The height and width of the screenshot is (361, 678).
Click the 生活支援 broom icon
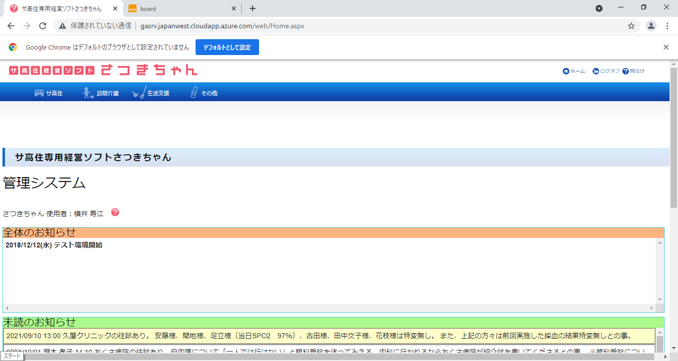tap(139, 93)
